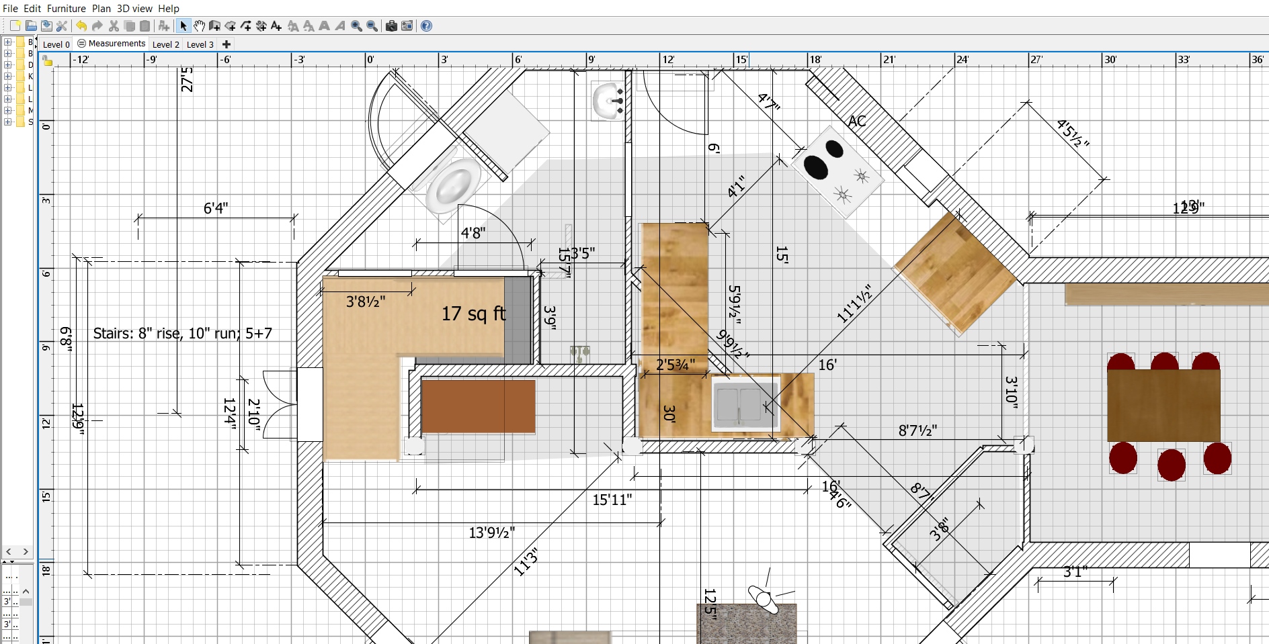
Task: Save the current home
Action: (x=46, y=26)
